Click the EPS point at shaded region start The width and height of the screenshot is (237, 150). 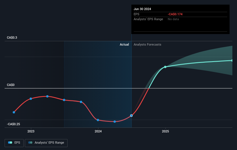[64, 100]
